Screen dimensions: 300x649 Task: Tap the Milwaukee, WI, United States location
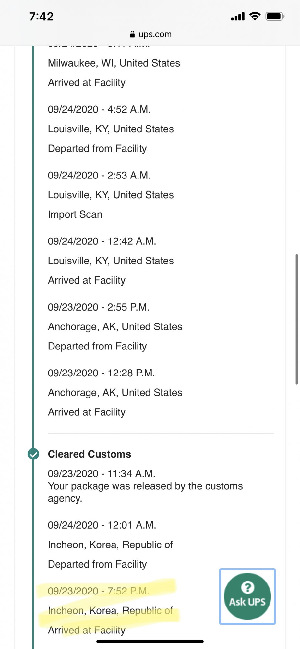click(114, 63)
